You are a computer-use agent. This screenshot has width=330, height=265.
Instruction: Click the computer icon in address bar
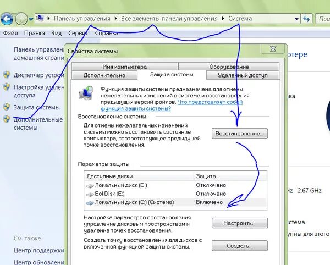click(40, 19)
